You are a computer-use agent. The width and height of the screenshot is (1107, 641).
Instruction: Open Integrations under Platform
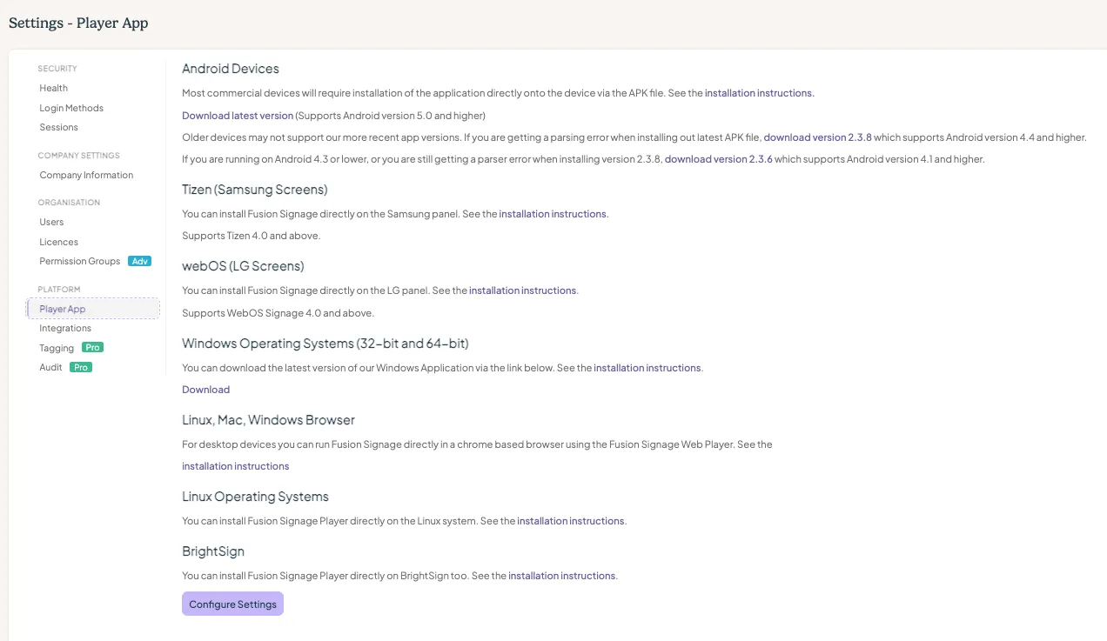click(x=65, y=328)
